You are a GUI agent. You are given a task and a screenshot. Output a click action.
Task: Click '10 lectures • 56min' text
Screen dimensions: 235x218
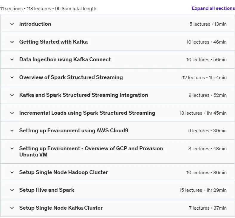coord(207,60)
